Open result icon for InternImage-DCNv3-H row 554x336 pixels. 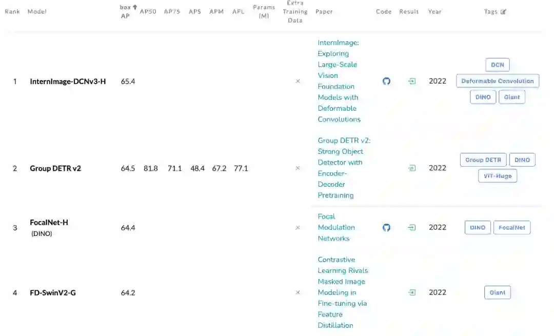pos(411,81)
